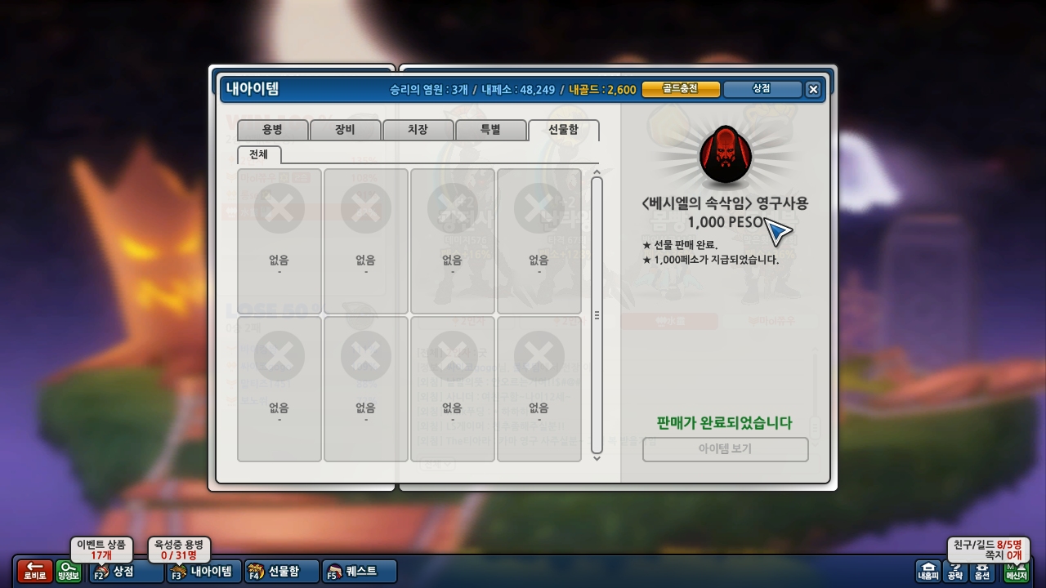Open the 공략 guide icon
Viewport: 1046px width, 588px height.
(955, 571)
